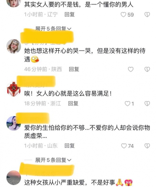Tap broken heart on the 陕西 comment

[x=147, y=69]
